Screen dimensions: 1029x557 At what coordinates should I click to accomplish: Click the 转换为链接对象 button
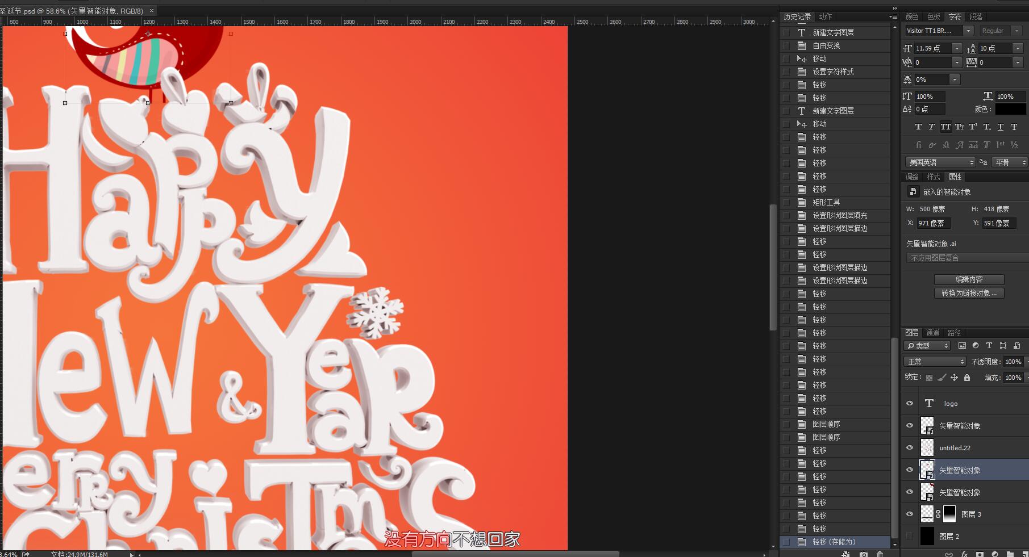969,293
